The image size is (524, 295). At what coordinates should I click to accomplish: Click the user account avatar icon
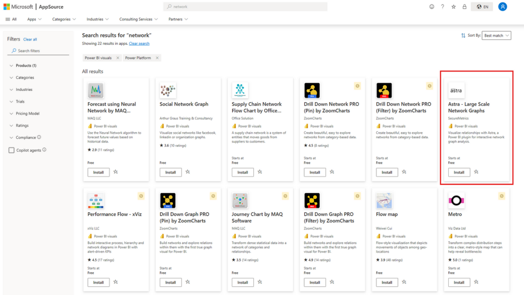[503, 7]
